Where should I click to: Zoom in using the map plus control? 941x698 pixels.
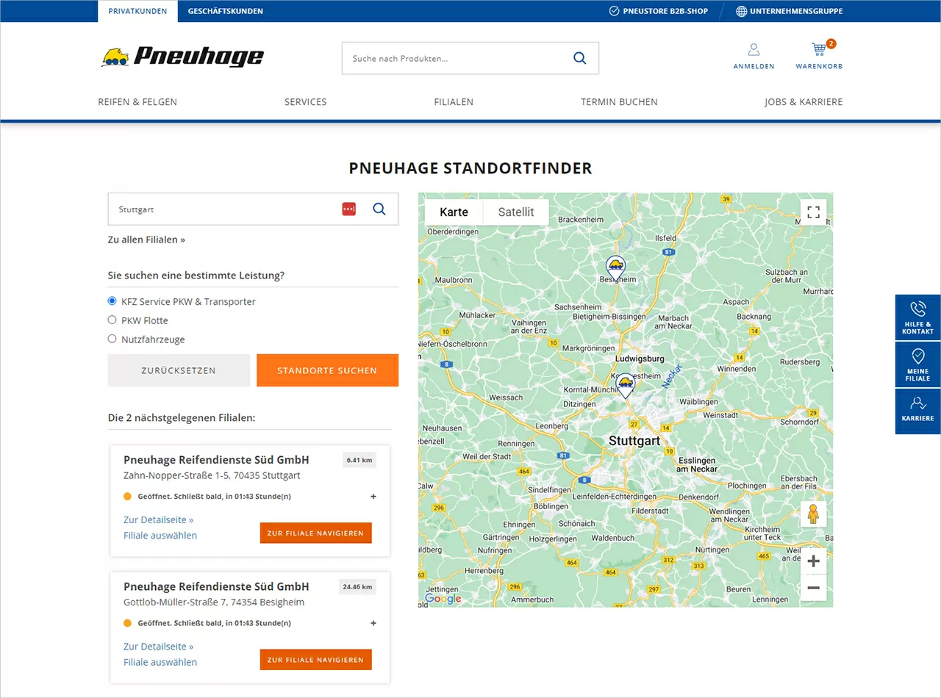pyautogui.click(x=813, y=561)
